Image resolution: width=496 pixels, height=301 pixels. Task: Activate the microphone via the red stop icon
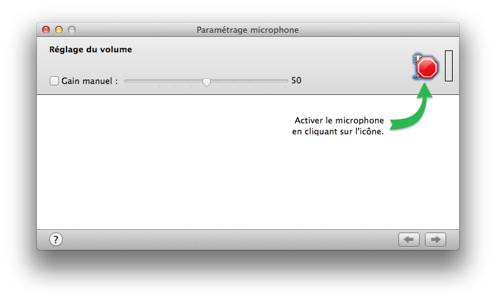pyautogui.click(x=426, y=67)
